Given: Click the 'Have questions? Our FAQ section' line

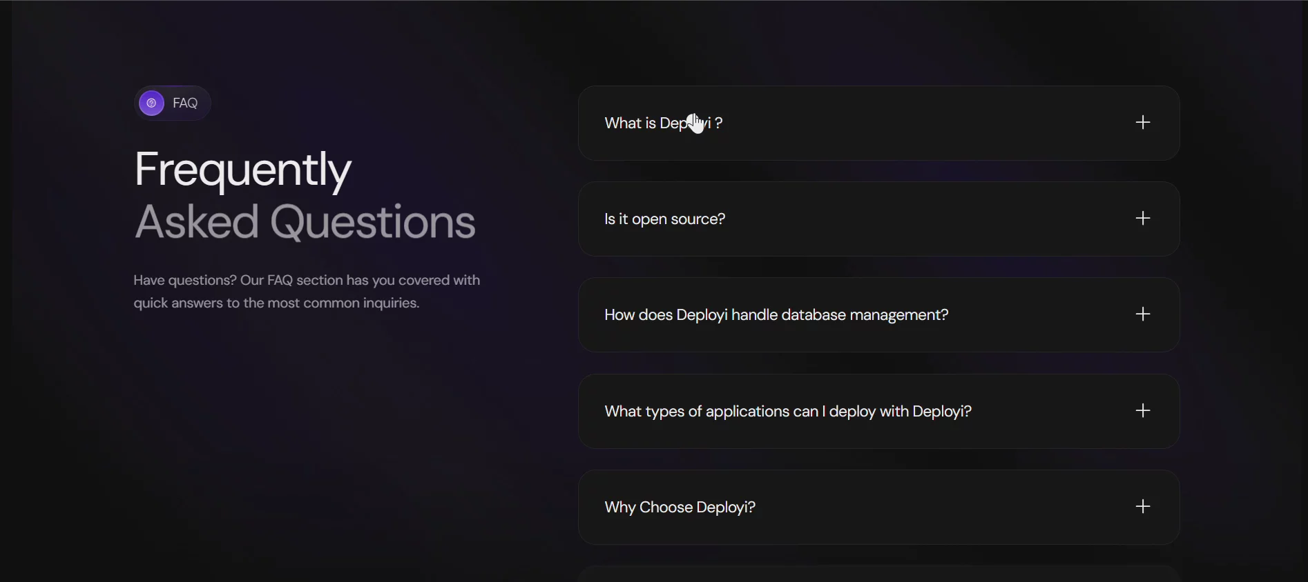Looking at the screenshot, I should [307, 281].
